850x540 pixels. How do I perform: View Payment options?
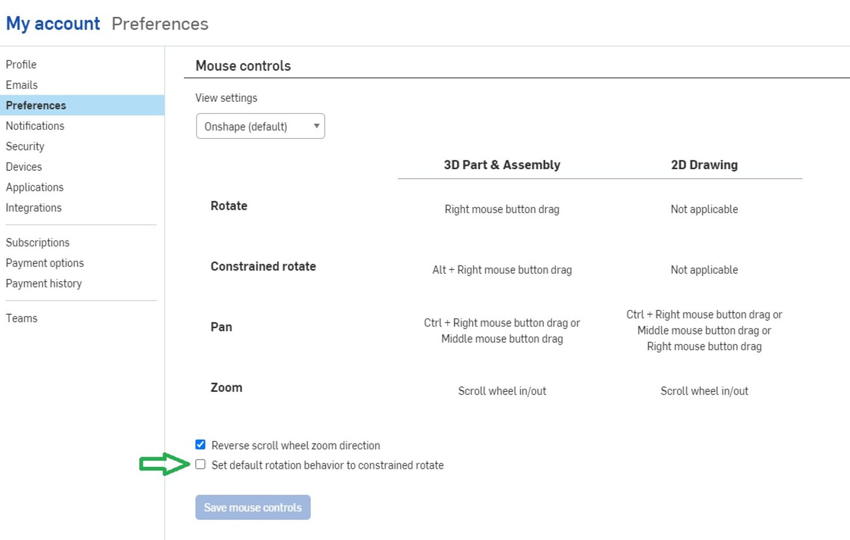click(45, 263)
